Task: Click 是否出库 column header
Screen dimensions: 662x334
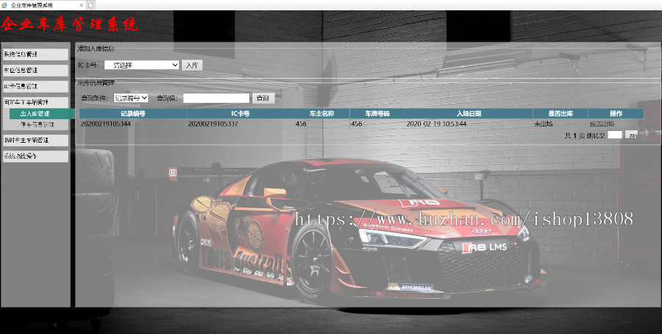Action: click(x=560, y=113)
